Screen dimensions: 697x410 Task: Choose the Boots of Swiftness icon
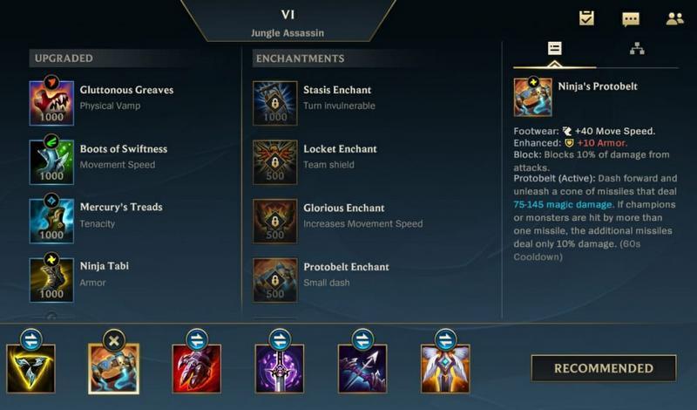click(51, 162)
